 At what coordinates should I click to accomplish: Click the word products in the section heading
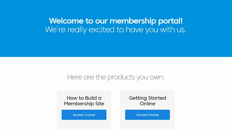121,77
